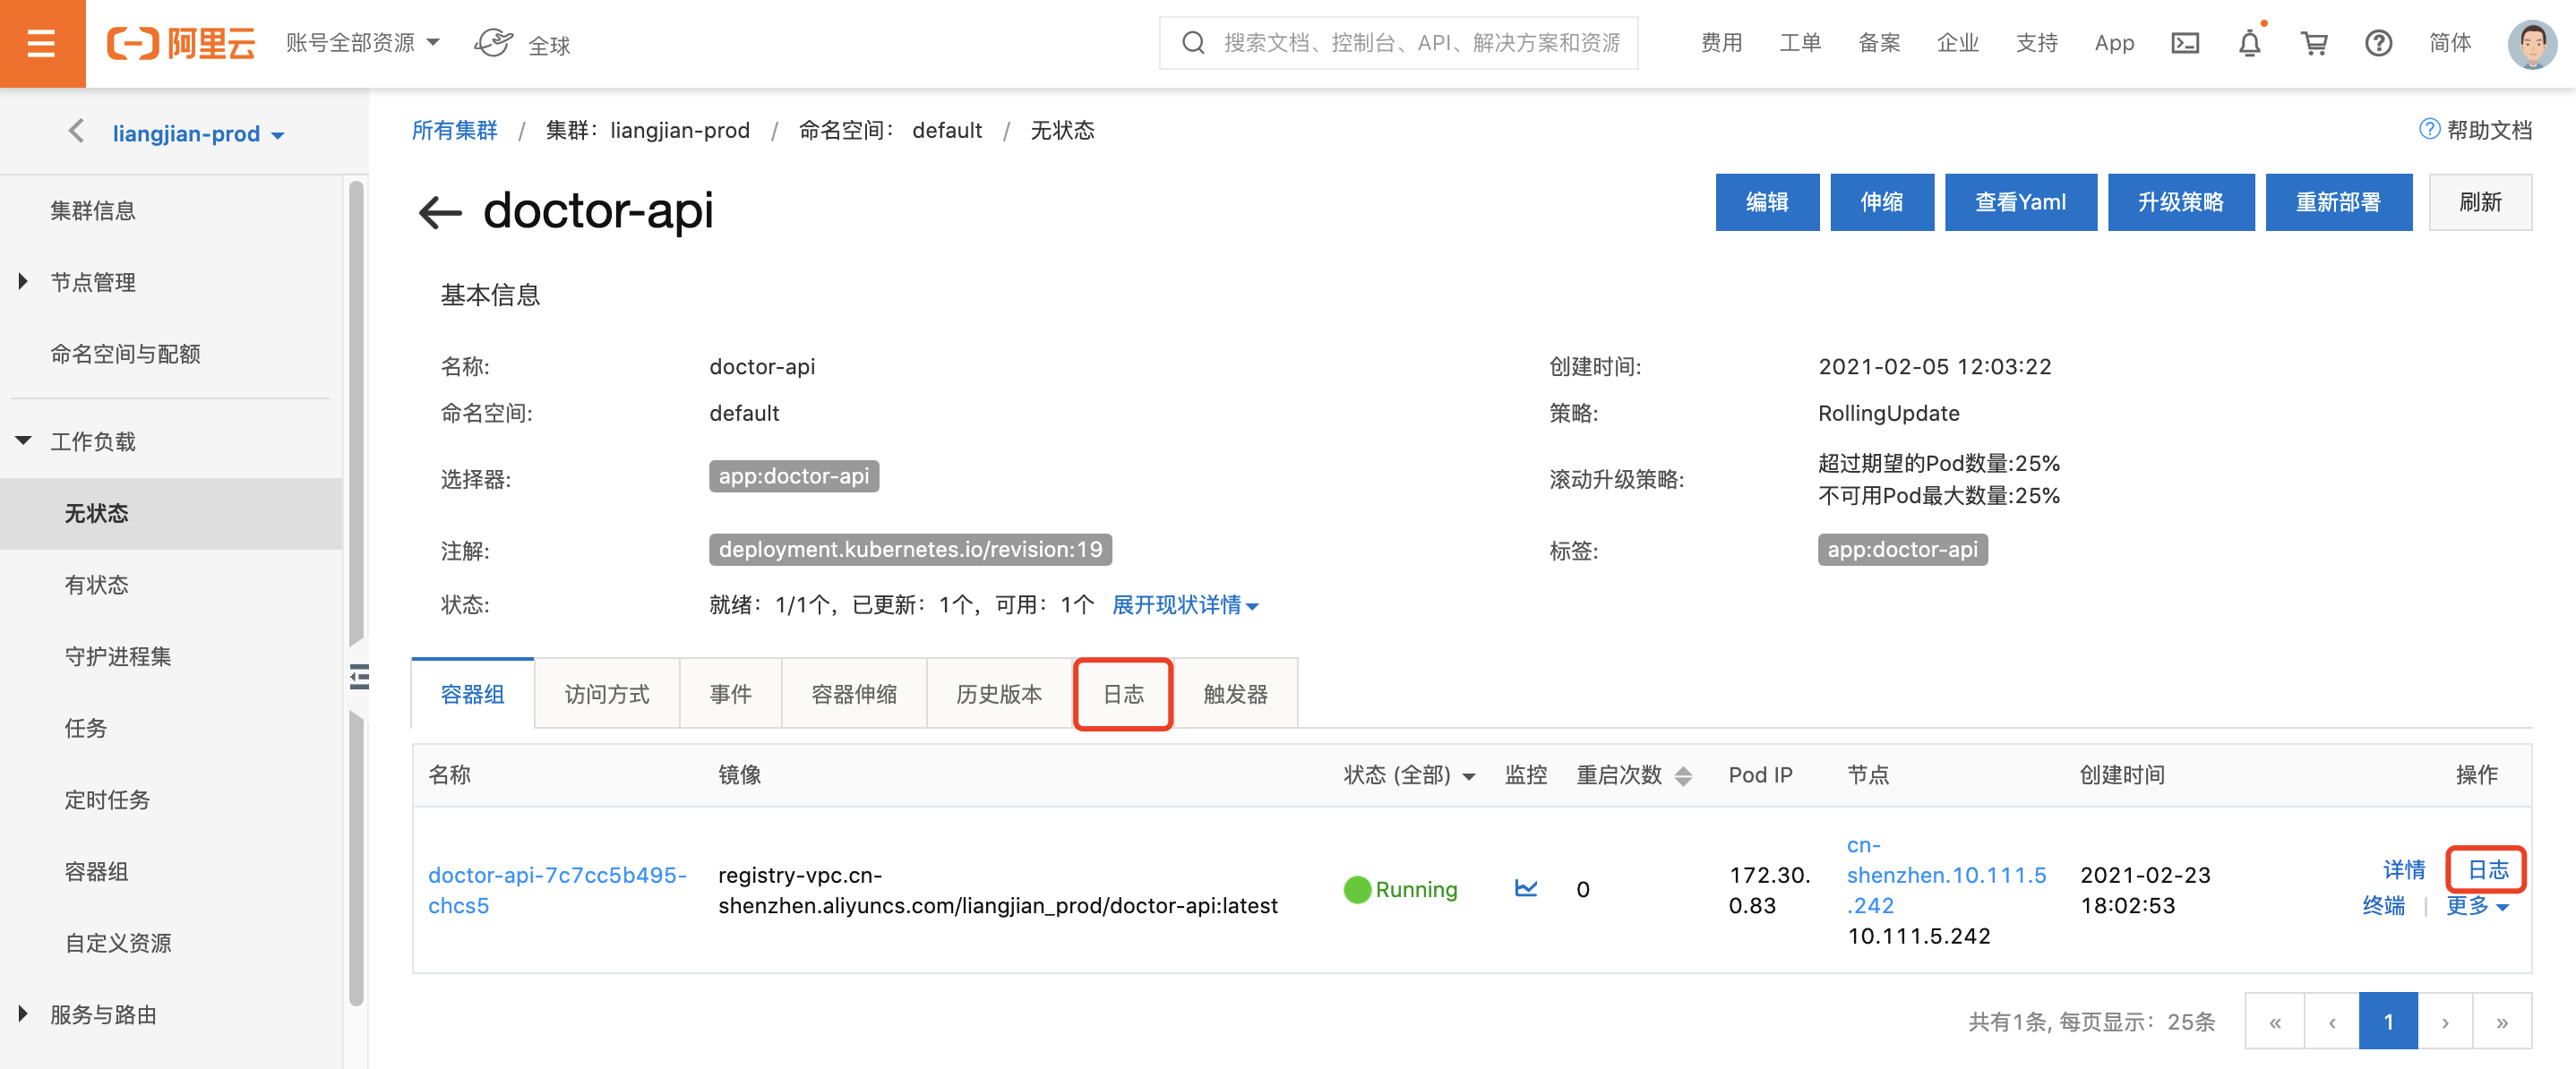
Task: Click the global search input field
Action: [x=1418, y=43]
